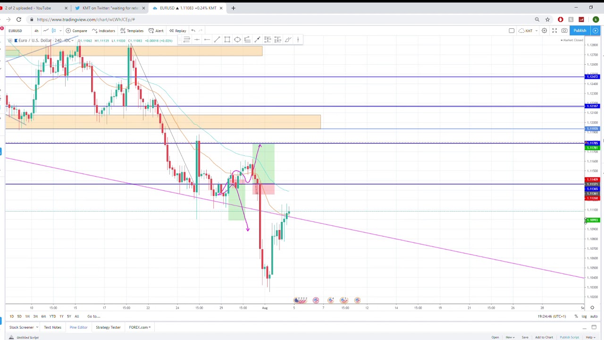
Task: Change the 4h interval selector
Action: (x=36, y=31)
